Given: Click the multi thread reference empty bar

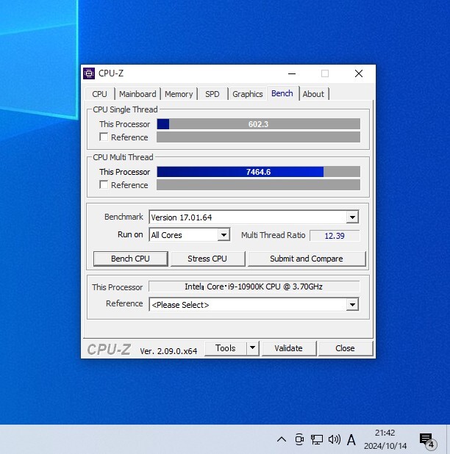Looking at the screenshot, I should coord(259,184).
